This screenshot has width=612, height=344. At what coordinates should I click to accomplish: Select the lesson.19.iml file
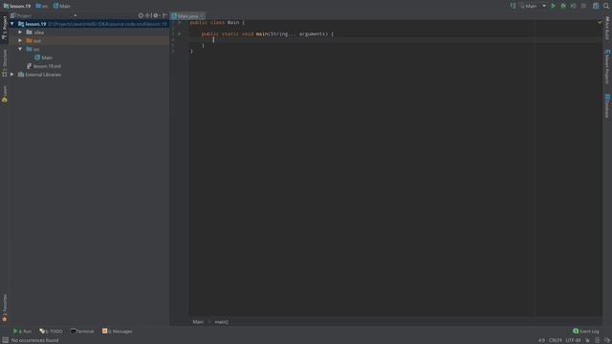click(44, 66)
